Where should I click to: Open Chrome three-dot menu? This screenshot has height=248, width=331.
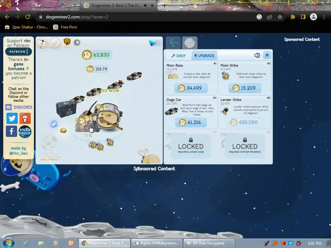pos(324,17)
